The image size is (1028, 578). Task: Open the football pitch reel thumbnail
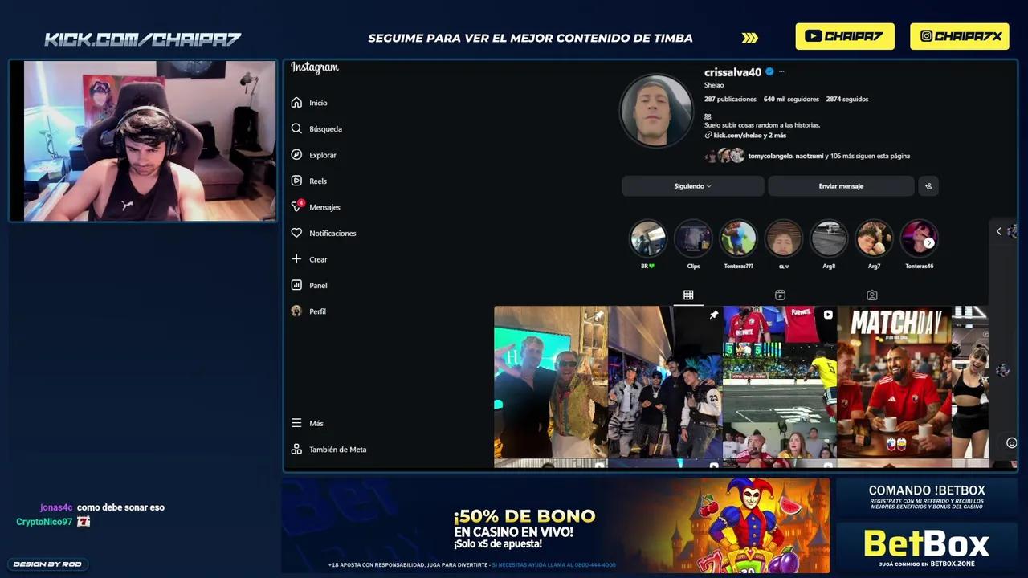pyautogui.click(x=779, y=382)
